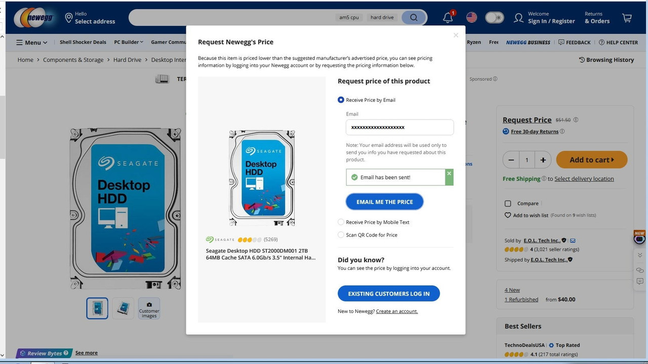Click info icon next to Free 30-day Returns
The width and height of the screenshot is (648, 364).
tap(562, 131)
